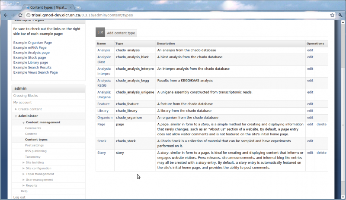Open the Analysis: Blast content type

104,59
